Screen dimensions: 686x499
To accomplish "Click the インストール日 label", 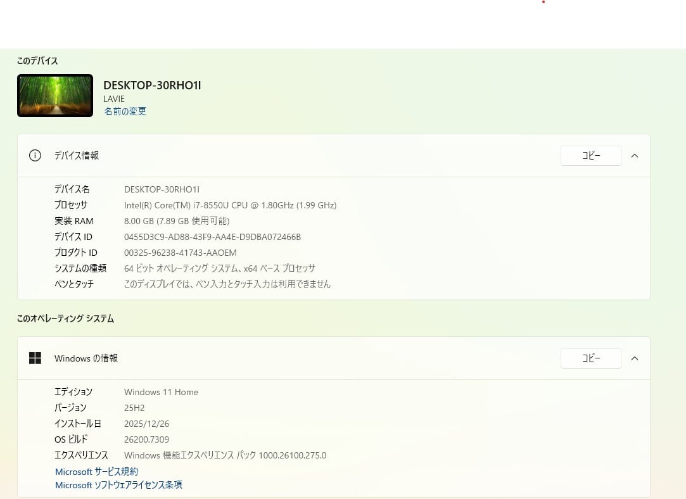I will coord(78,424).
